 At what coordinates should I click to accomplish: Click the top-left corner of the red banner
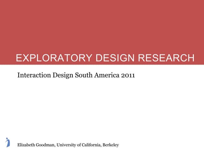[1, 1]
